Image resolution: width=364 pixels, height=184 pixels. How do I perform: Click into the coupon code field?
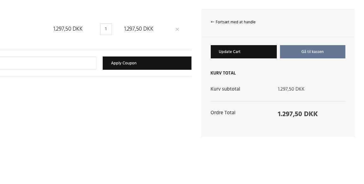pyautogui.click(x=47, y=63)
